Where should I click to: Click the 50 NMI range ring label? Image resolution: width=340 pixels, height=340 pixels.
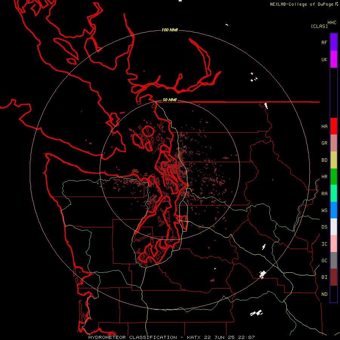pyautogui.click(x=170, y=100)
